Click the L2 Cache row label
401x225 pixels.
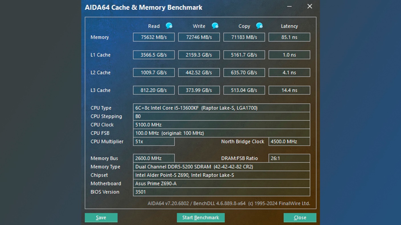point(101,72)
